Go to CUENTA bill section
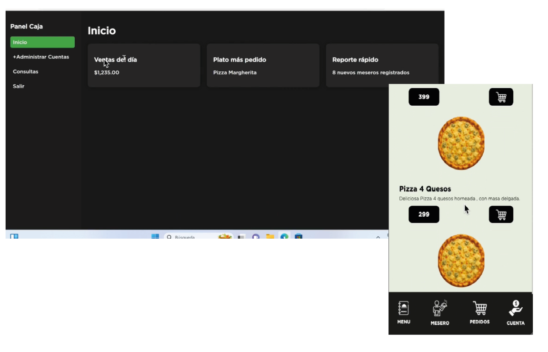This screenshot has height=352, width=548. [515, 312]
